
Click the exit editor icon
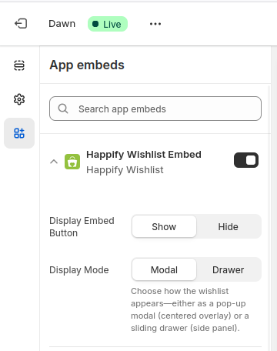click(x=21, y=24)
